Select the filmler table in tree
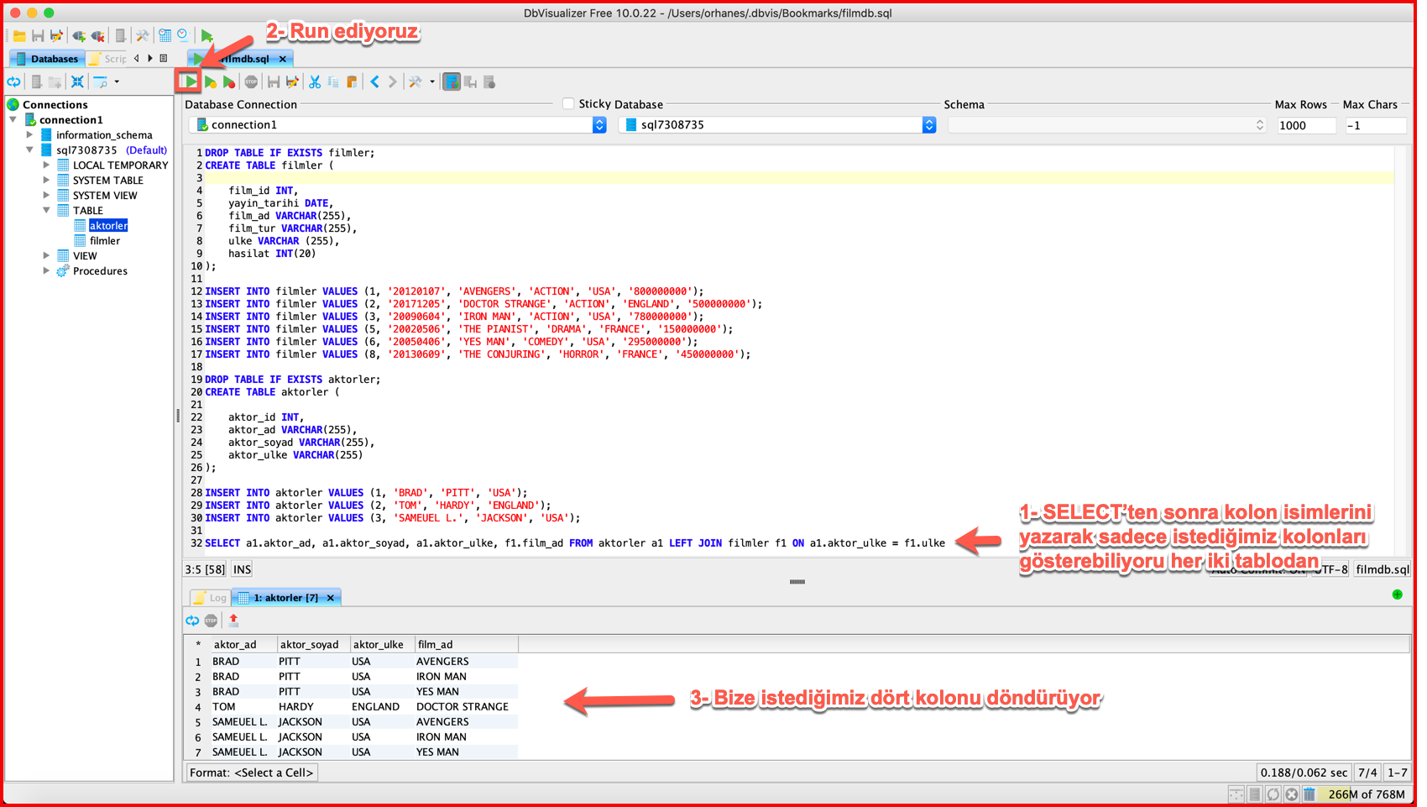The image size is (1427, 807). tap(105, 240)
